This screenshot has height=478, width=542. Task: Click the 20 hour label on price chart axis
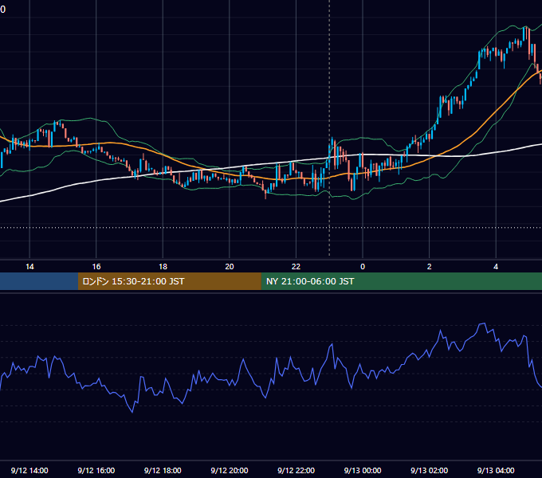pos(230,267)
